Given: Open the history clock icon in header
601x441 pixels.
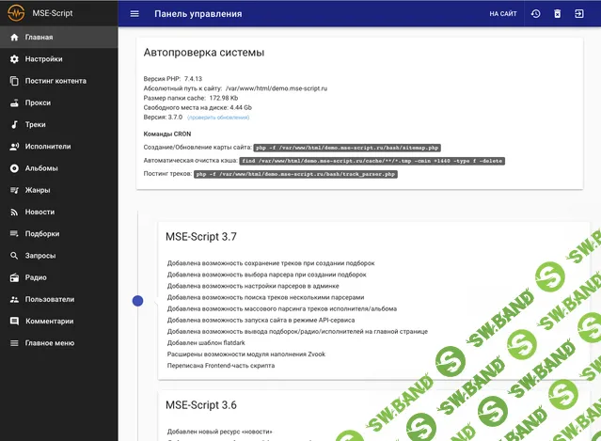Looking at the screenshot, I should (x=535, y=14).
